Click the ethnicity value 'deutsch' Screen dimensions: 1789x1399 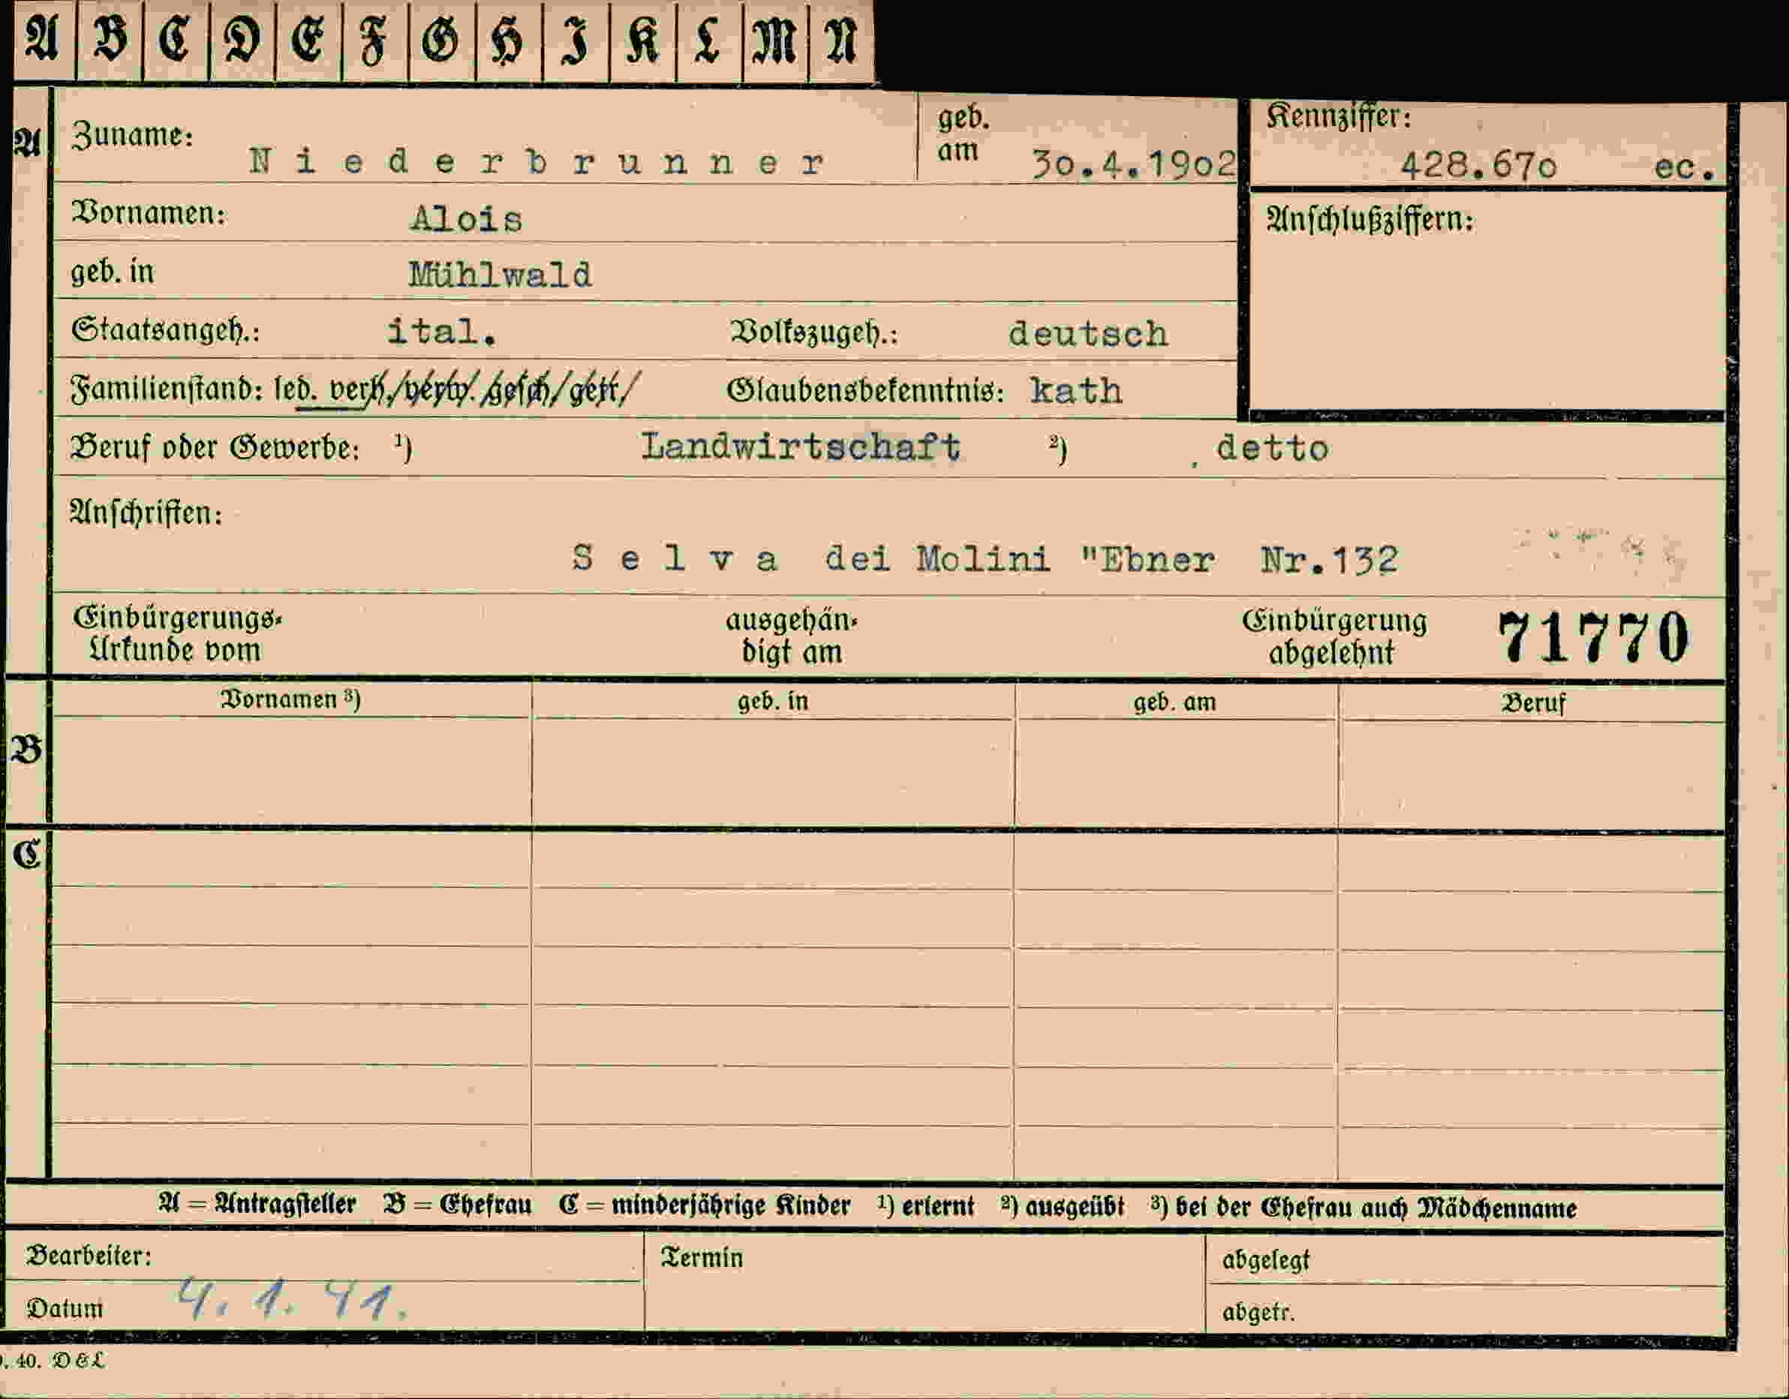pos(1088,334)
